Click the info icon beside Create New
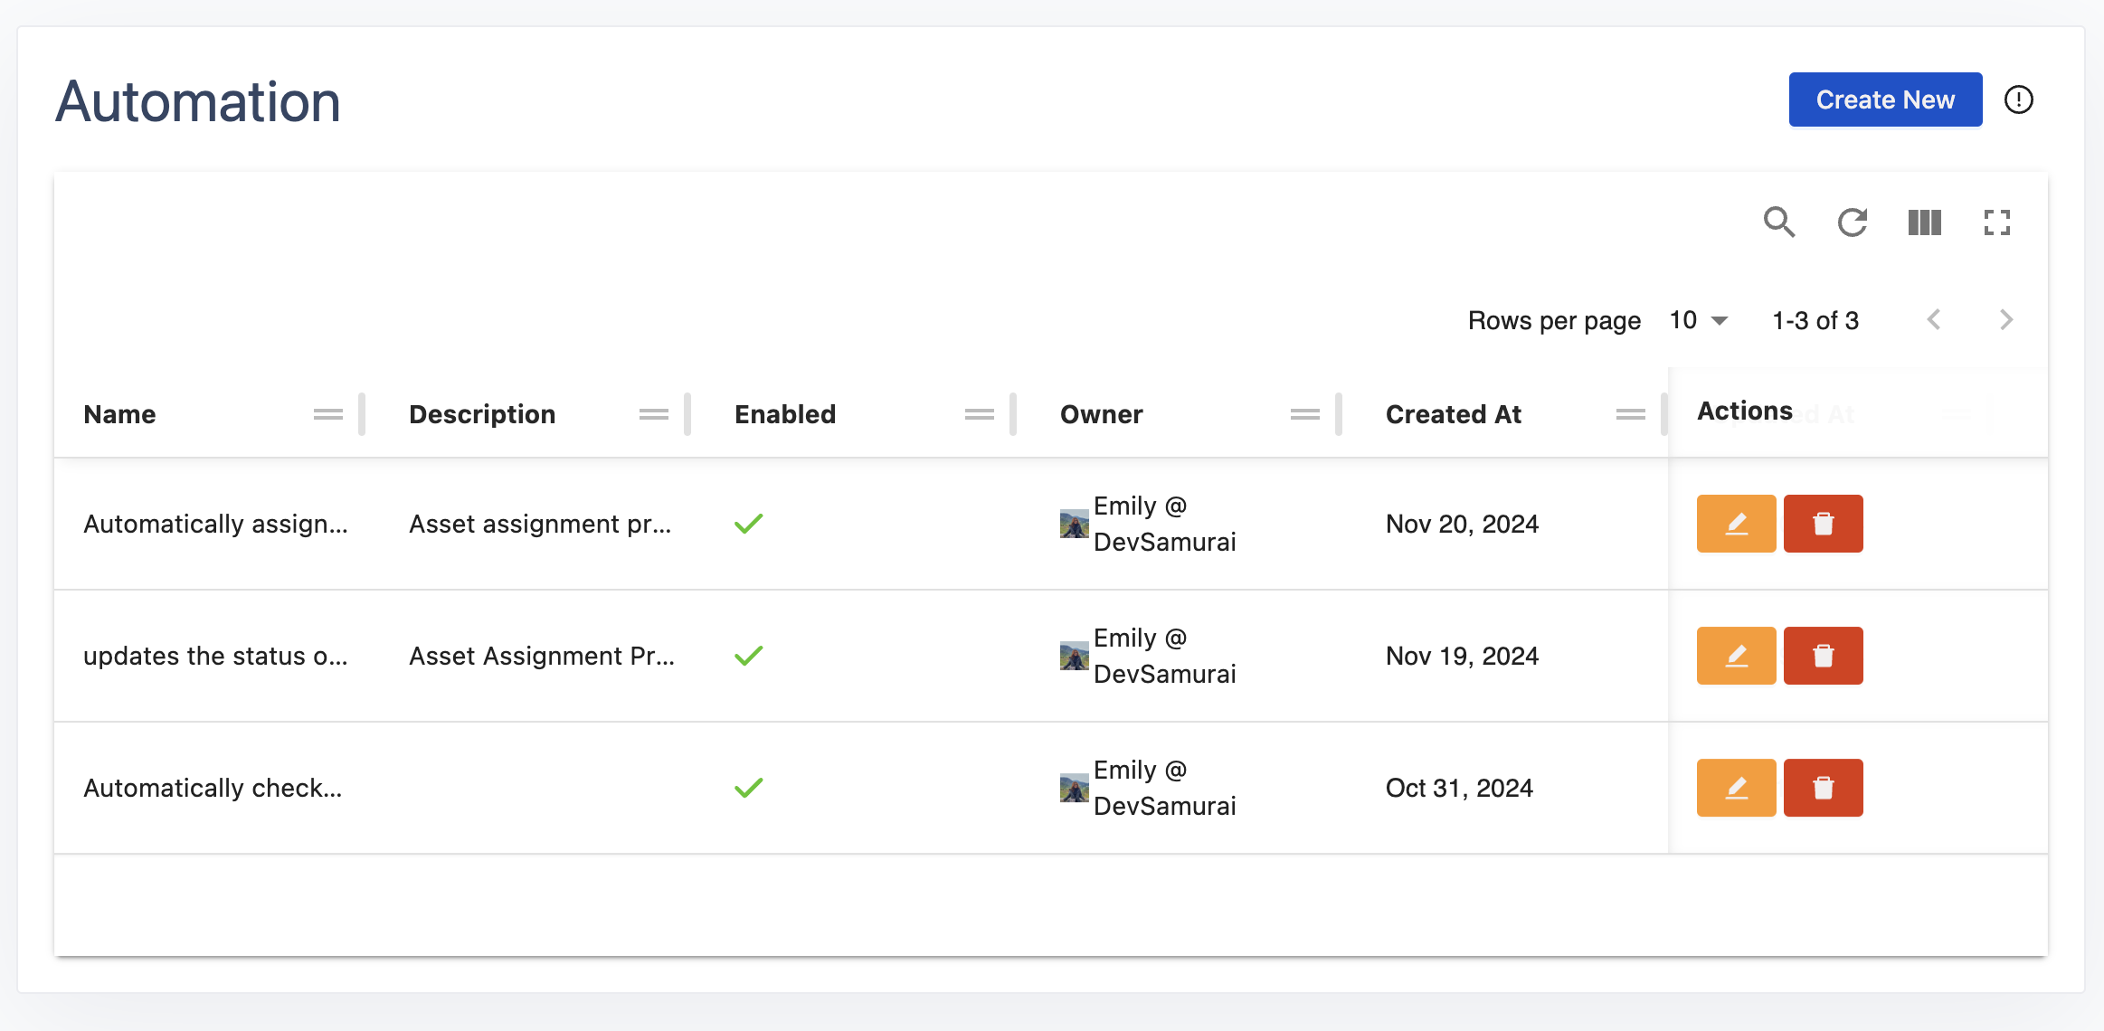The image size is (2104, 1031). click(x=2018, y=99)
